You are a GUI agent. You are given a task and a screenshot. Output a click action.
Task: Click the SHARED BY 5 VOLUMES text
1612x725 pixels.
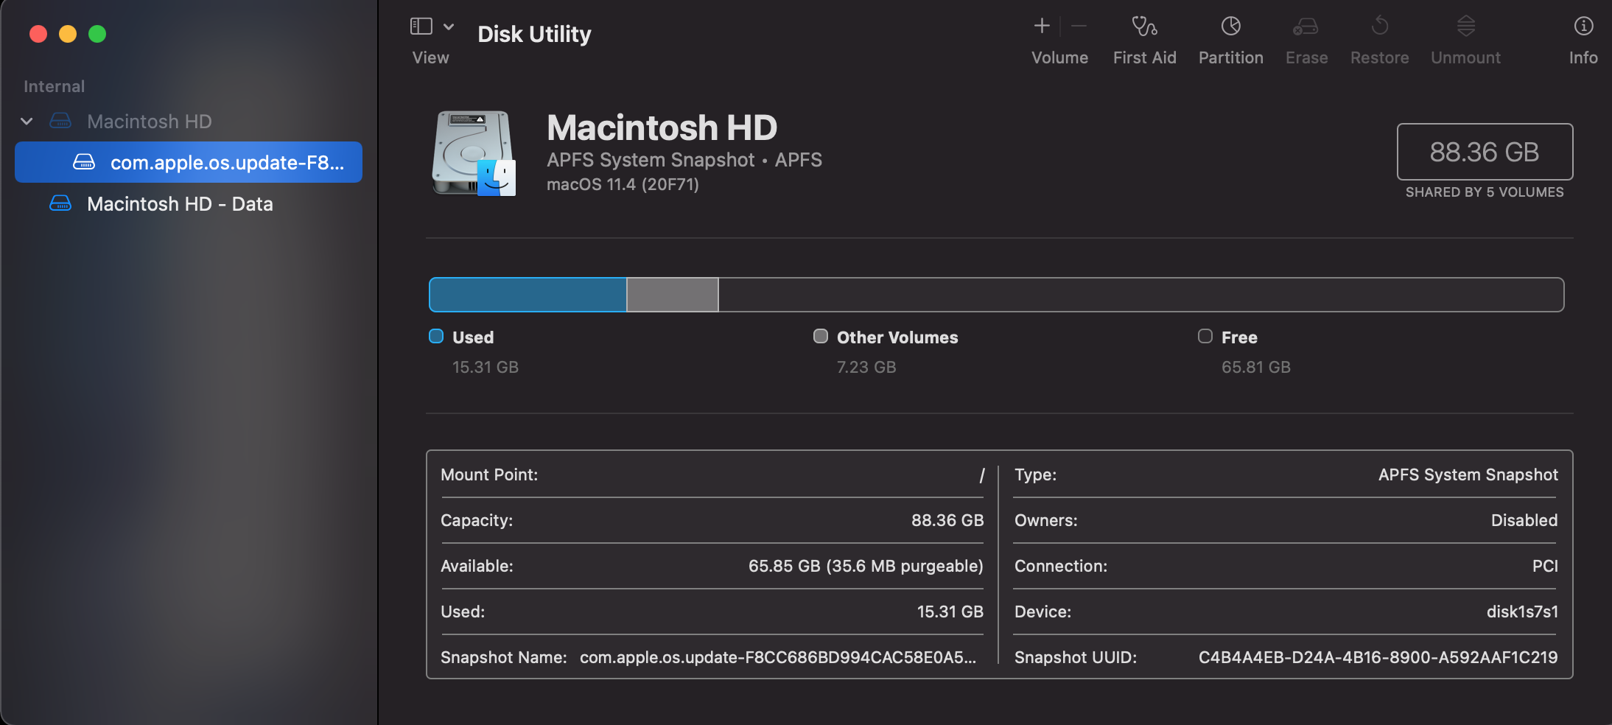[x=1485, y=192]
